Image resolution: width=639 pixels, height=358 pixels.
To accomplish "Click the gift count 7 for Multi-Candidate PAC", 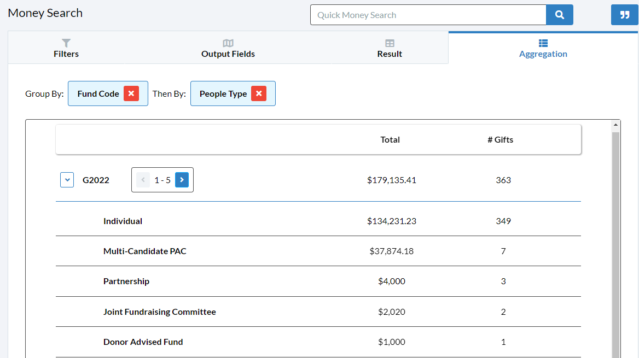I will 503,251.
